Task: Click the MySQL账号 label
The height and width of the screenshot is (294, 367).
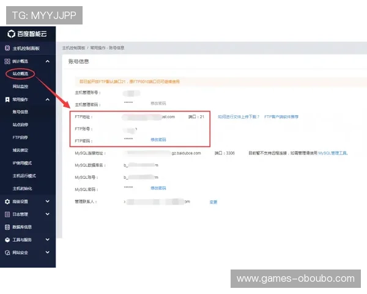Action: pos(86,178)
